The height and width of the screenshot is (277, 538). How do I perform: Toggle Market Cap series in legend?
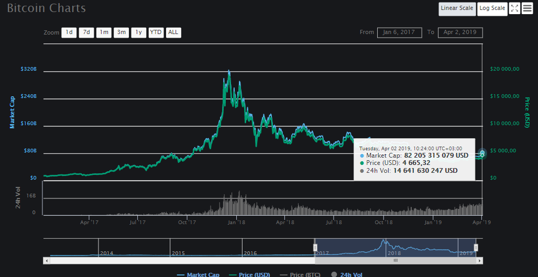pos(198,274)
